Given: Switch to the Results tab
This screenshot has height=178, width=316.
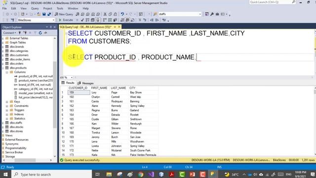Looking at the screenshot, I should (68, 83).
